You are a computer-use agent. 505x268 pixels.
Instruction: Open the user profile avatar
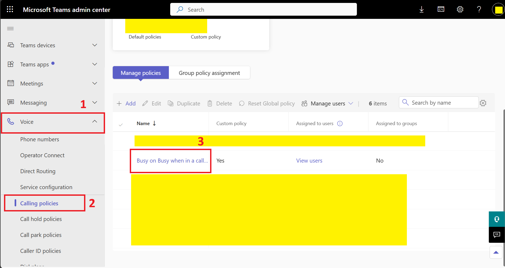pyautogui.click(x=498, y=10)
